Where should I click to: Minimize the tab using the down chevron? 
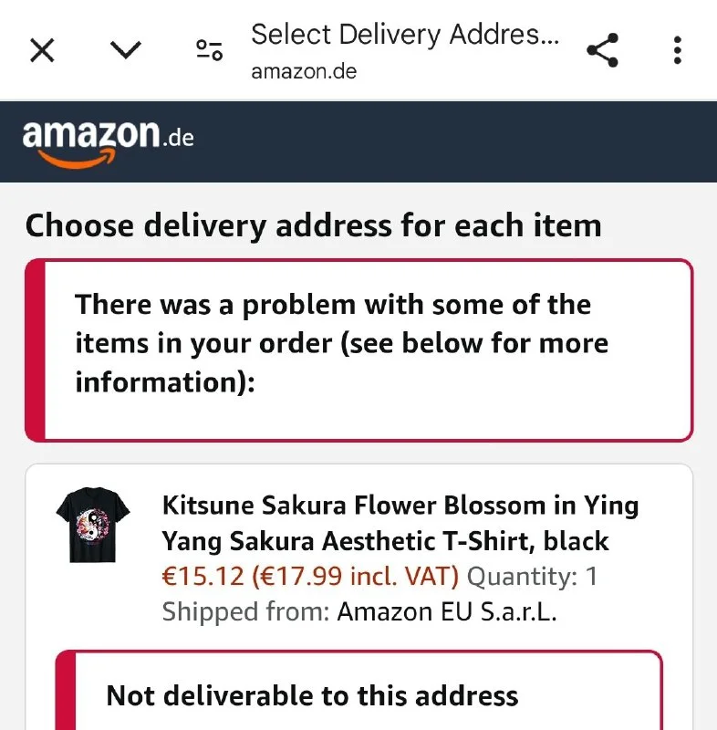pyautogui.click(x=125, y=50)
